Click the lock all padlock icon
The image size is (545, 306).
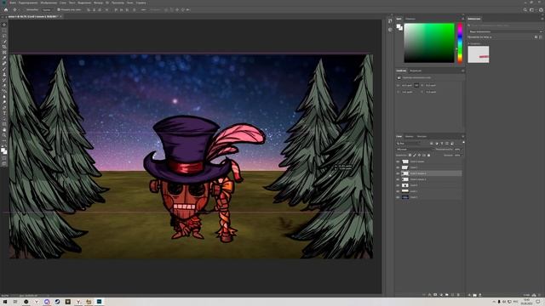pos(428,155)
